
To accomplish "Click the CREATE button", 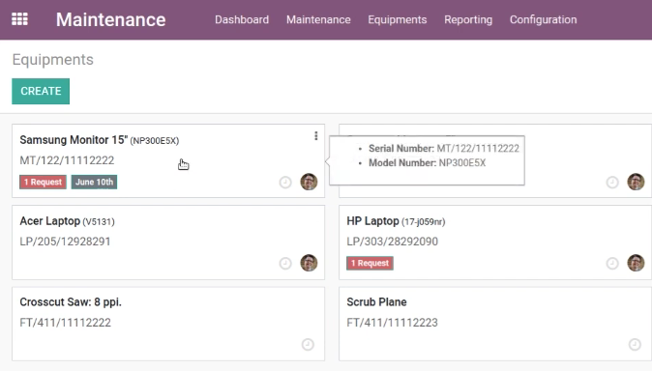I will point(41,91).
